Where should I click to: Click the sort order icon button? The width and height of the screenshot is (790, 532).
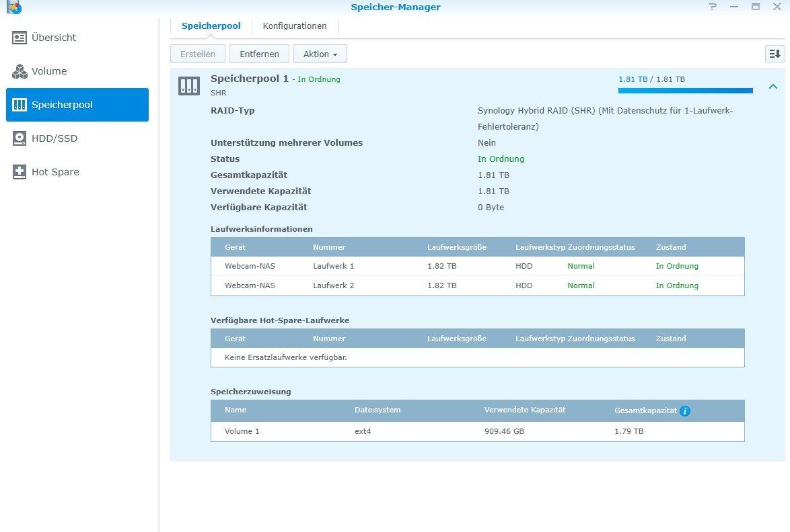tap(775, 54)
